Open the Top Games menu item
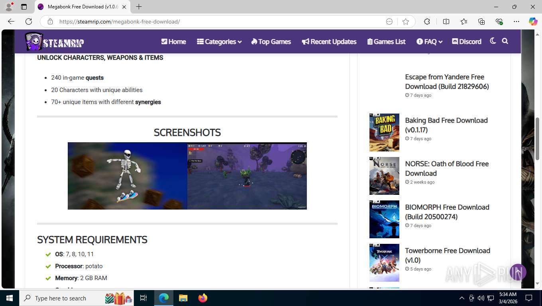Image resolution: width=542 pixels, height=306 pixels. 271,41
